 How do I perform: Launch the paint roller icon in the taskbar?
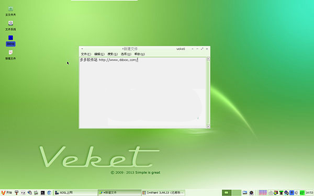(x=17, y=192)
